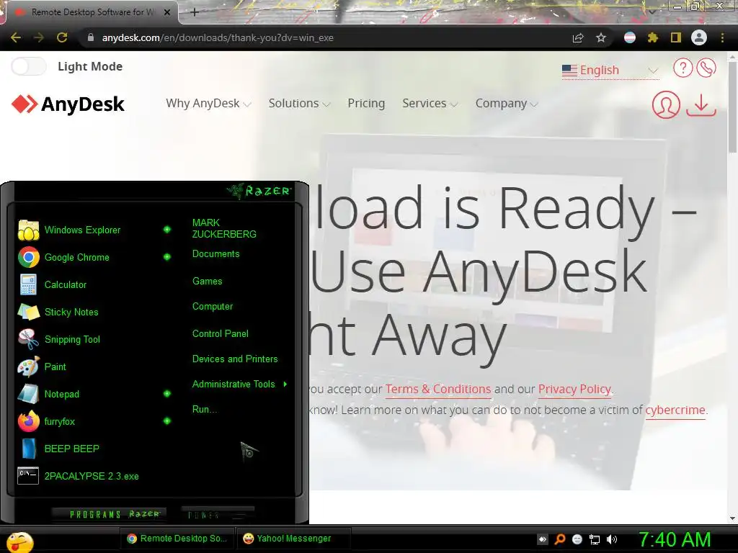Expand furryfox jump list dot
Viewport: 738px width, 553px height.
(167, 421)
